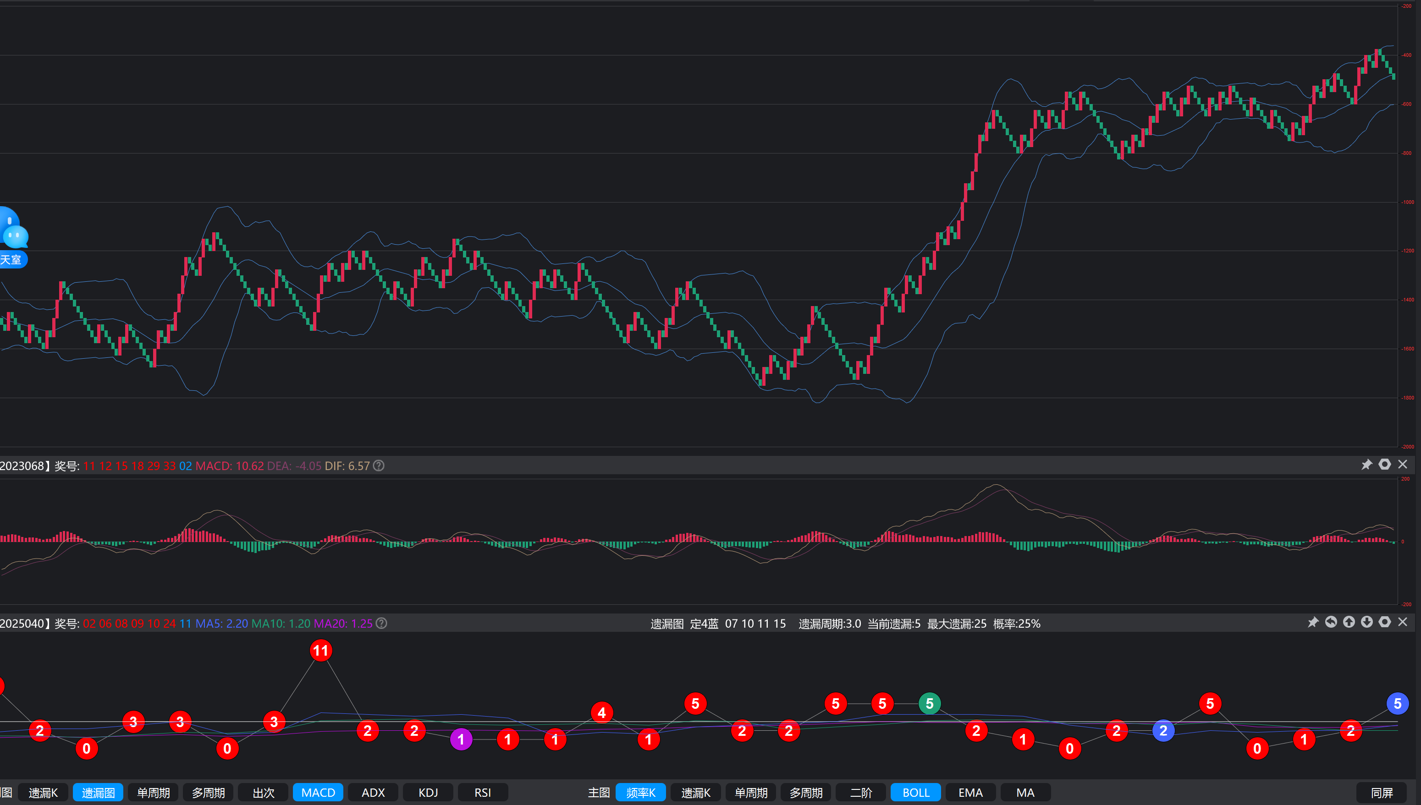1421x805 pixels.
Task: Click the red 11 omission data point
Action: click(x=321, y=650)
